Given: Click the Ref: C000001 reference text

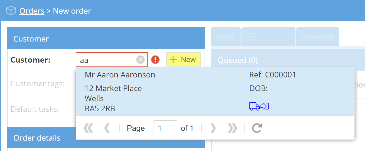Looking at the screenshot, I should (x=272, y=75).
